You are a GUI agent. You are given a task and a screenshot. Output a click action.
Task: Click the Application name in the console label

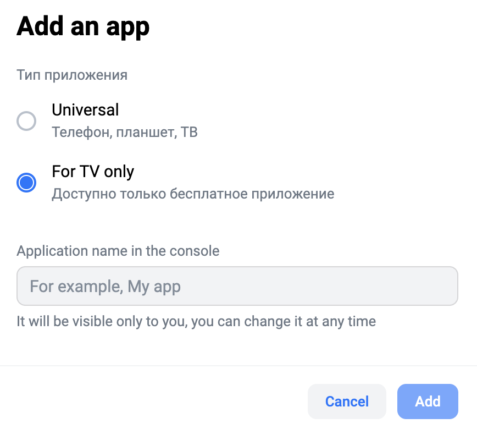[x=118, y=251]
